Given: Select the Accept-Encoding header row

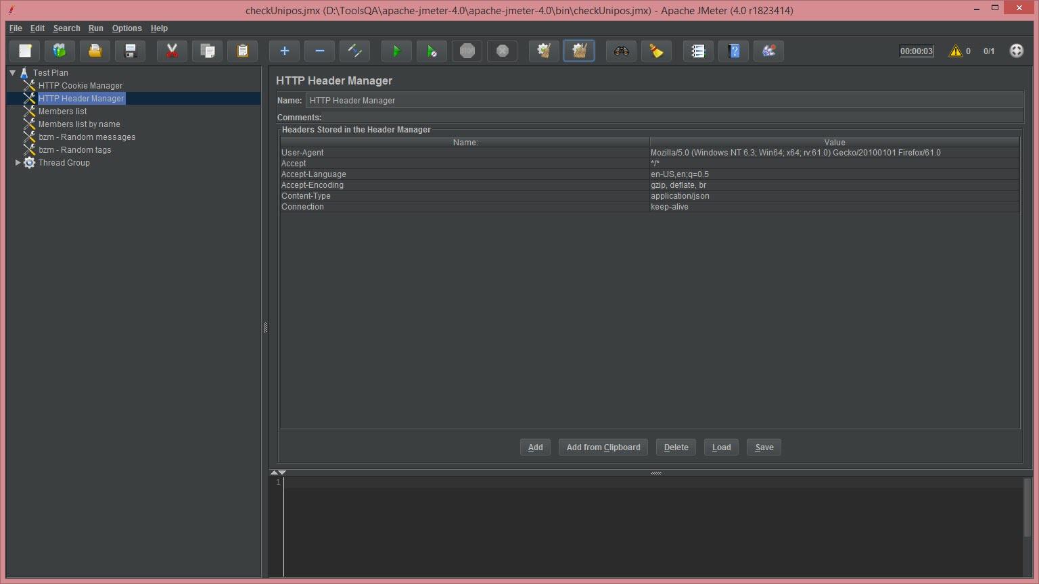Looking at the screenshot, I should pos(650,185).
